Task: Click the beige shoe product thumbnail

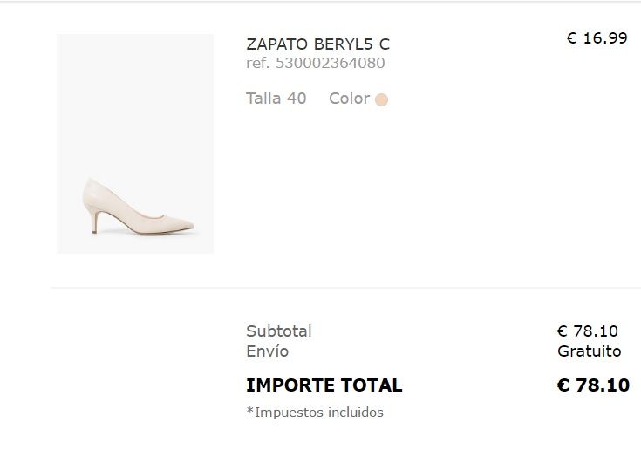Action: (135, 144)
